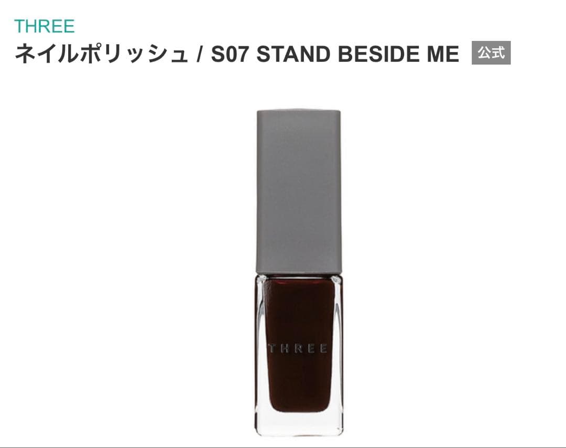This screenshot has width=566, height=448.
Task: Click the embossed THREE logo on bottle
Action: point(298,349)
